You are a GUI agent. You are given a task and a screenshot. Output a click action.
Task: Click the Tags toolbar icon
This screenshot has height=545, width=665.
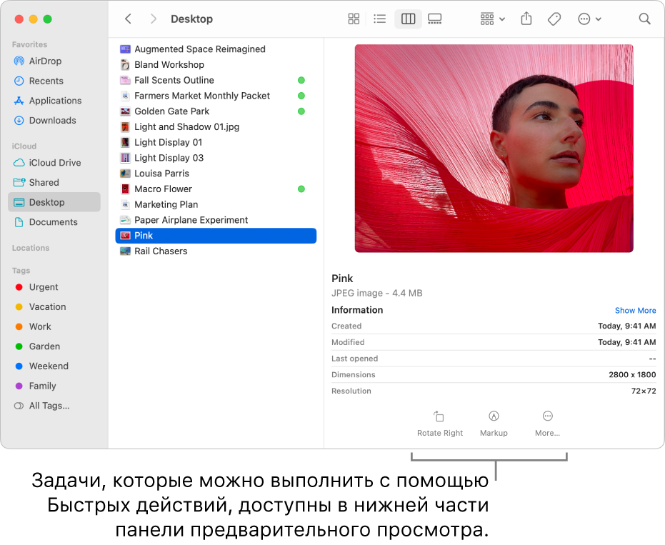(x=554, y=19)
